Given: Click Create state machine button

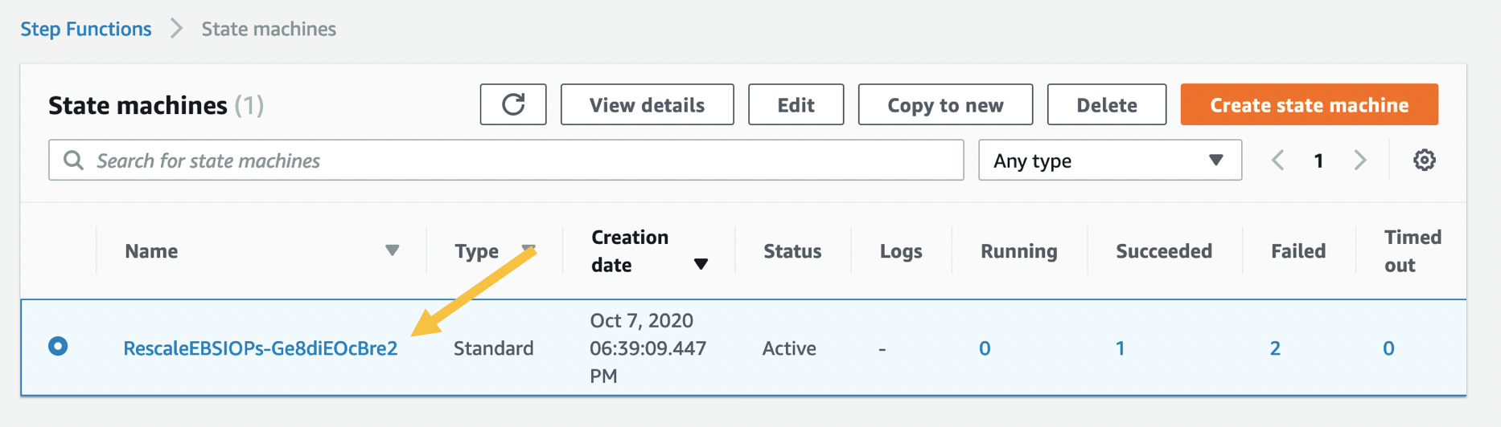Looking at the screenshot, I should click(x=1309, y=105).
